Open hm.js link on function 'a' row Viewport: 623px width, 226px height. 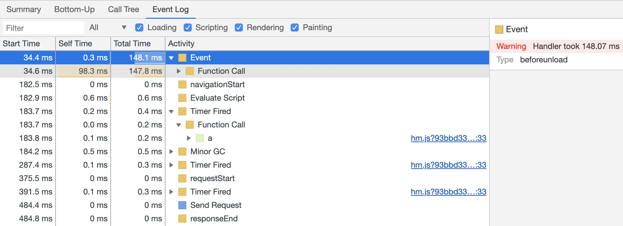point(448,138)
